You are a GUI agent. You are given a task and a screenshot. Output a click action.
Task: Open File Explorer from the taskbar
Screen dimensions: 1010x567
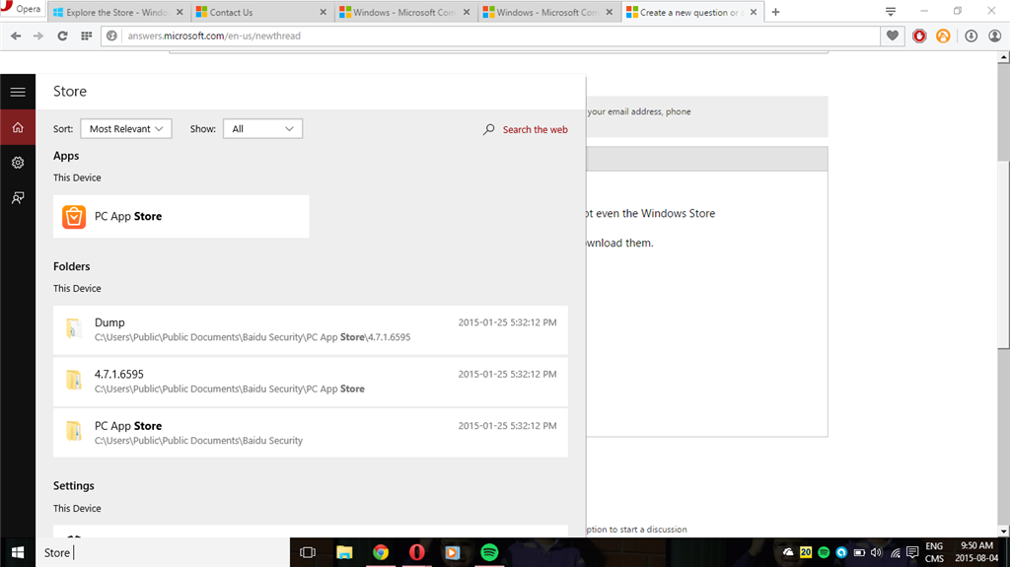pos(344,552)
